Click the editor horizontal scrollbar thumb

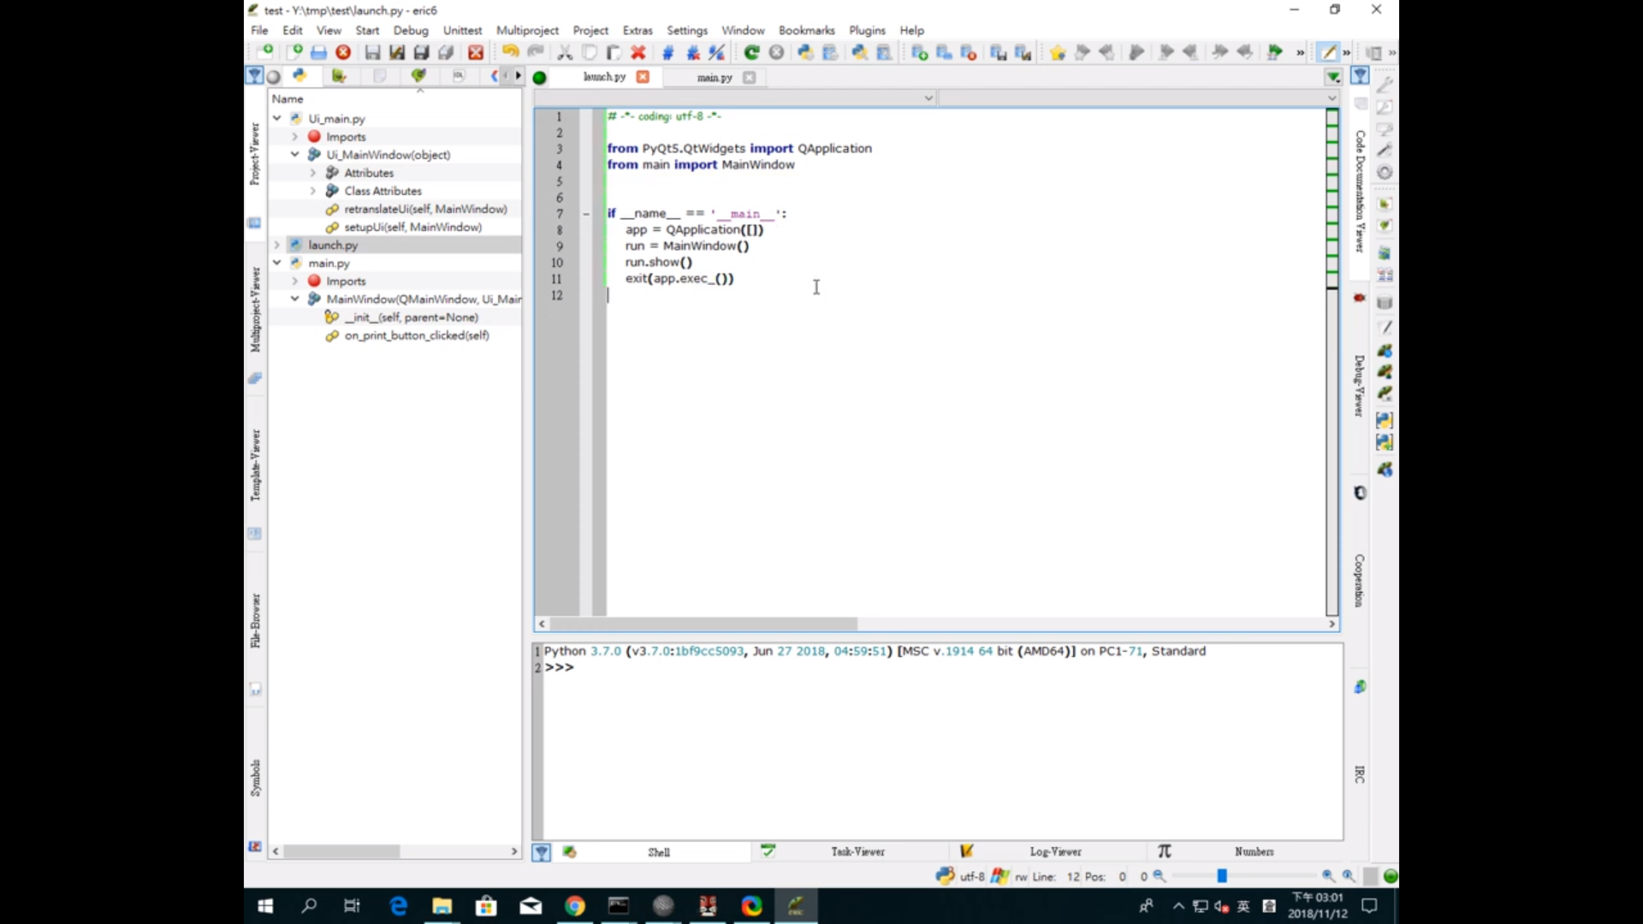tap(703, 624)
